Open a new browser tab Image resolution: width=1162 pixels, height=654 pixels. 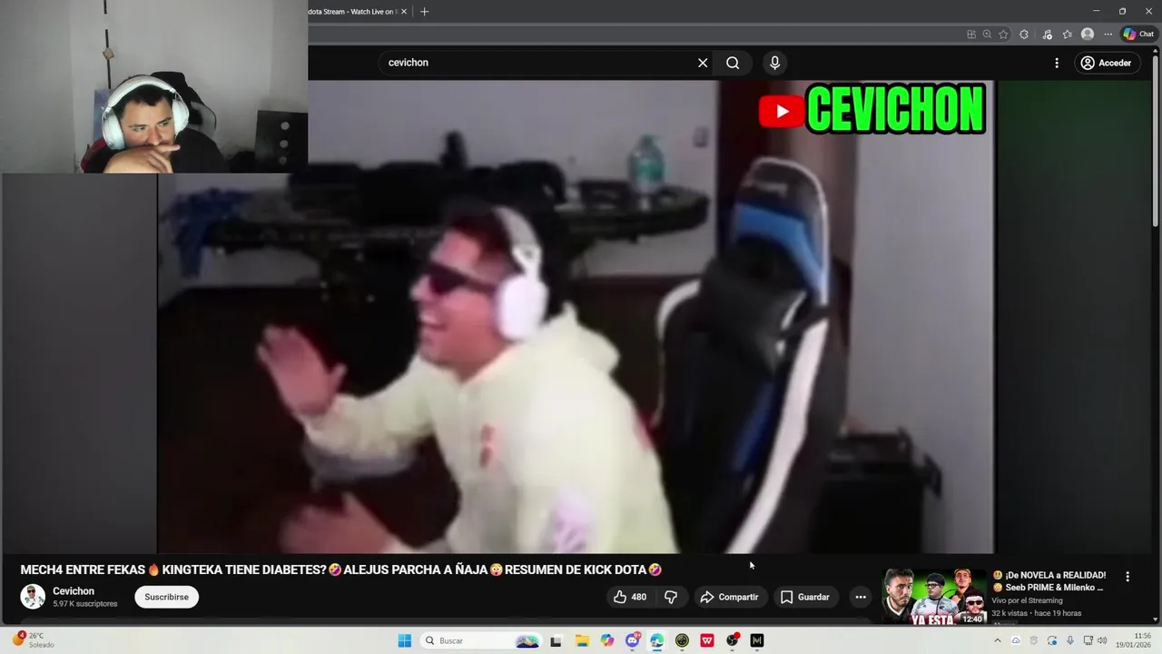coord(424,12)
